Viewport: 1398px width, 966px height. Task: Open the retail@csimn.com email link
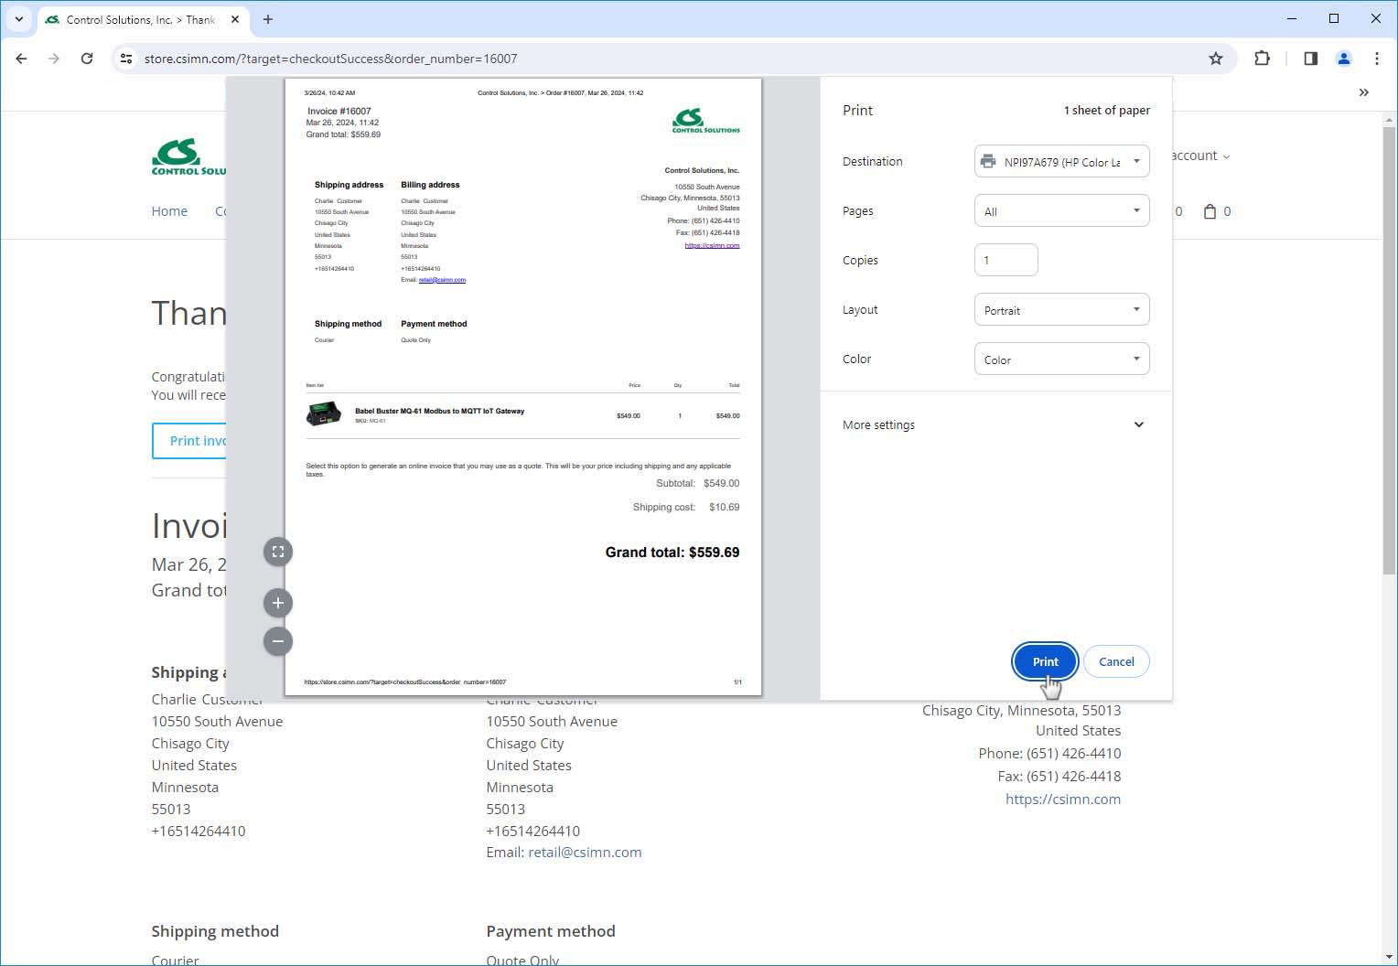coord(585,852)
